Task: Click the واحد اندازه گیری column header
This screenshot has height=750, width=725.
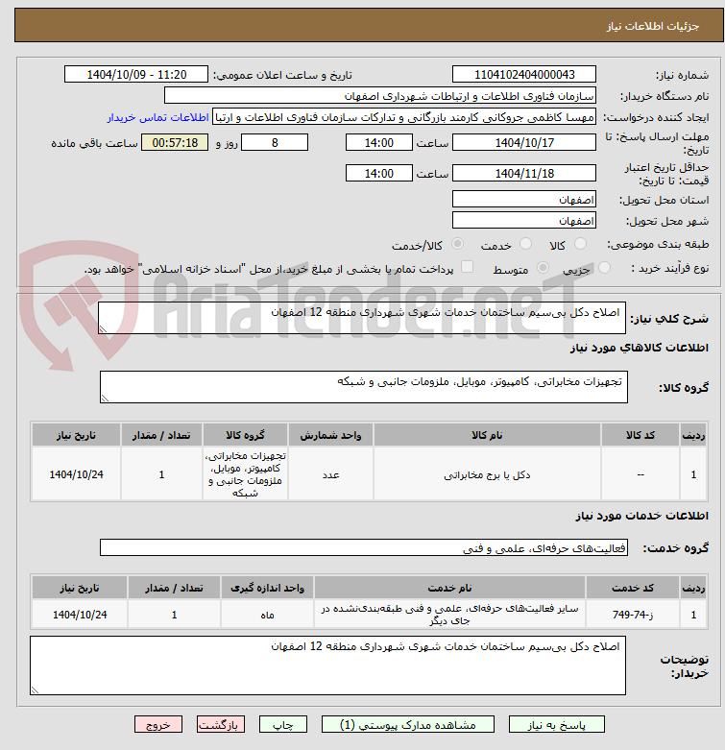Action: coord(267,588)
